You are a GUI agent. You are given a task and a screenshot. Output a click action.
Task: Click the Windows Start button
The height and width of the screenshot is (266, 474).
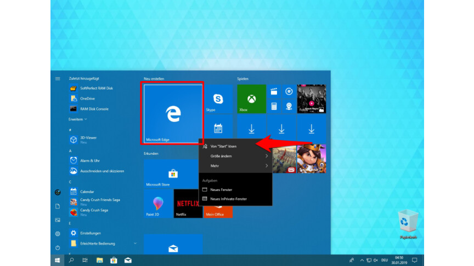(58, 261)
